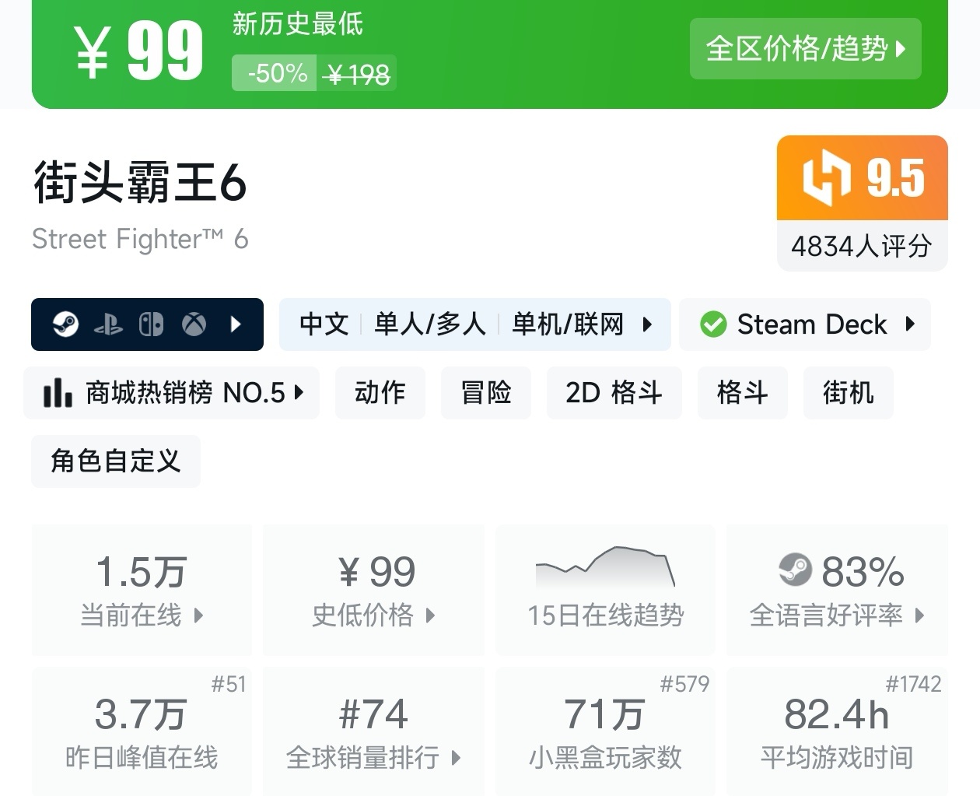This screenshot has width=980, height=796.
Task: Open 当前在线 1.5万 player stats
Action: point(142,589)
